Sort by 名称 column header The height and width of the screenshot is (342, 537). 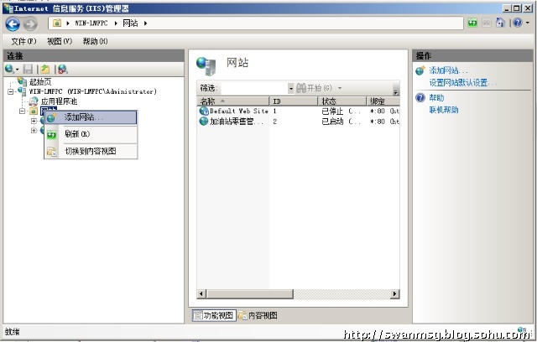(x=233, y=101)
